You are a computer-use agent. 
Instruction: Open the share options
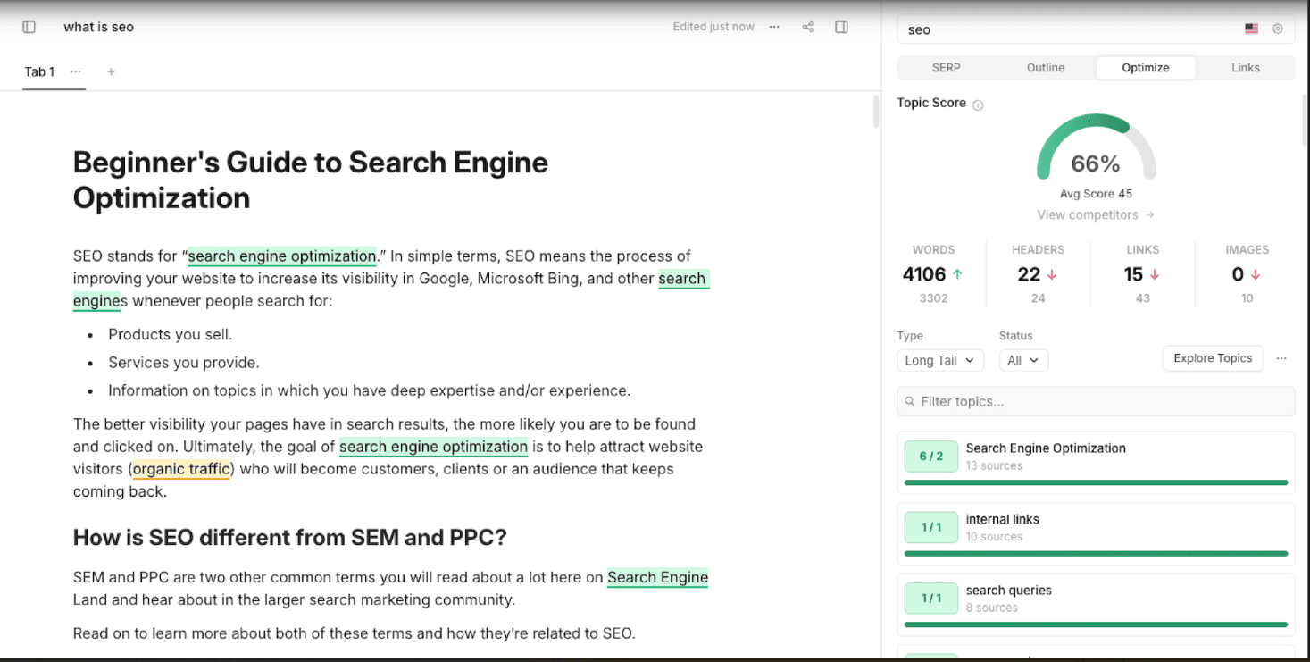click(807, 27)
